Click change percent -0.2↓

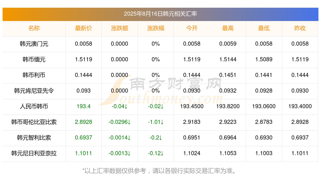(156, 138)
